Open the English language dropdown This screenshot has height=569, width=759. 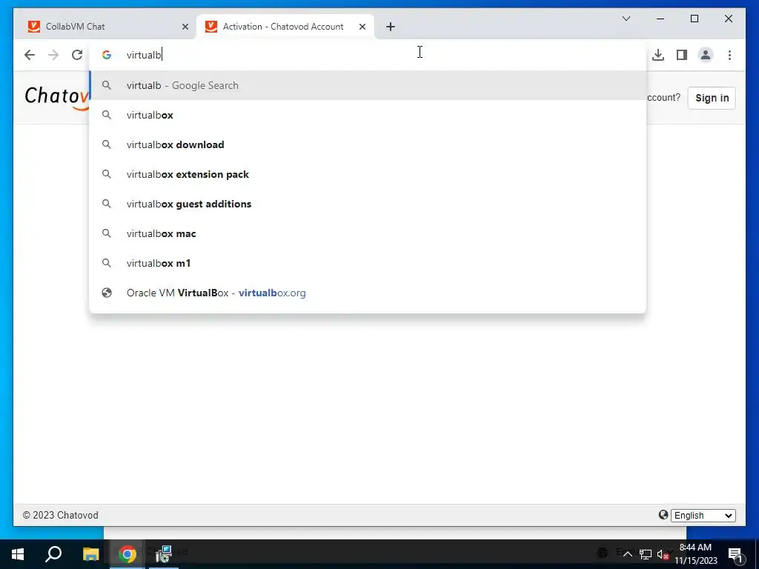(x=703, y=516)
